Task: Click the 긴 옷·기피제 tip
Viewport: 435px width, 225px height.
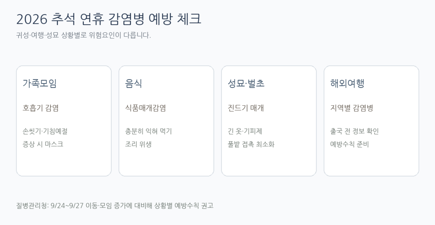Action: pos(245,131)
